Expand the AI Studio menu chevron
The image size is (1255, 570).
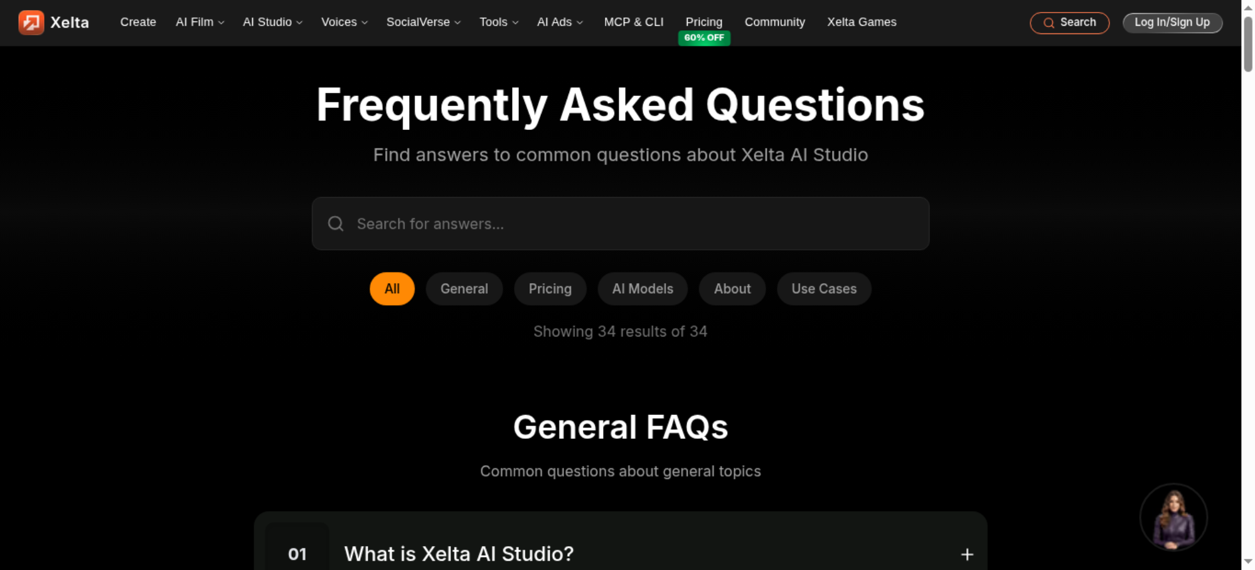click(299, 23)
